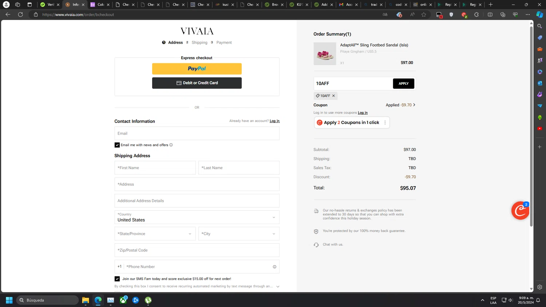Open the Windows Start menu
Image resolution: width=546 pixels, height=307 pixels.
[9, 300]
